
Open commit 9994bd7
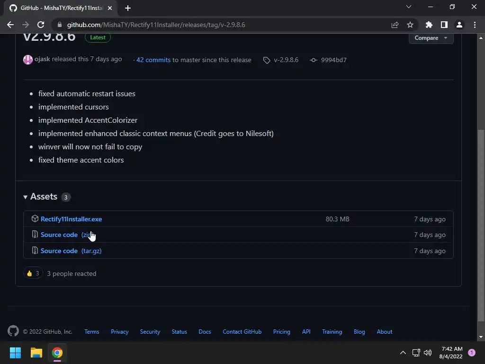334,60
